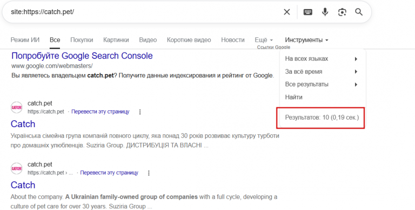Translate first result via Перевести эту страницу

(x=101, y=111)
